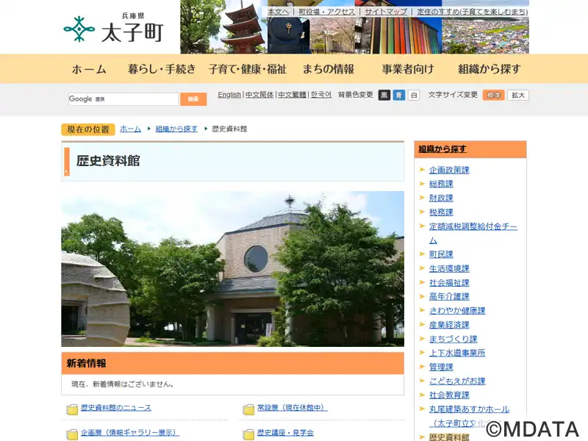Go to 組織から探す breadcrumb link
The image size is (588, 441).
point(176,129)
